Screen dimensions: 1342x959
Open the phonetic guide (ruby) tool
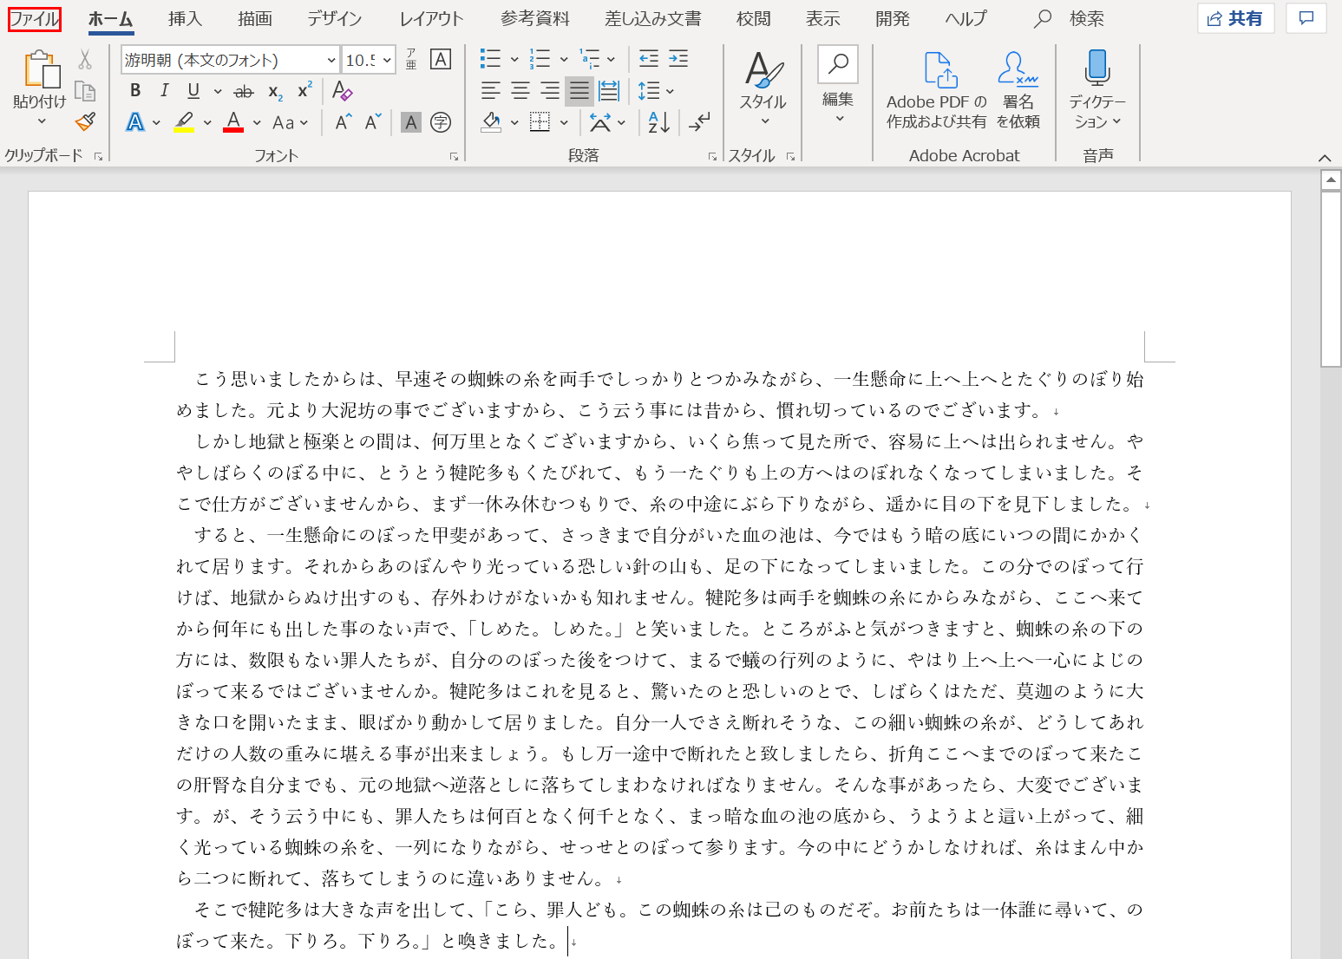tap(411, 59)
